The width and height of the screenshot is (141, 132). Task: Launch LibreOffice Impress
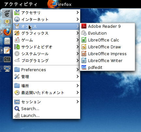[x=107, y=54]
